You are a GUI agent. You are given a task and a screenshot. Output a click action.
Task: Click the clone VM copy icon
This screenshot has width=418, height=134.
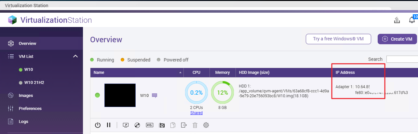click(x=173, y=125)
